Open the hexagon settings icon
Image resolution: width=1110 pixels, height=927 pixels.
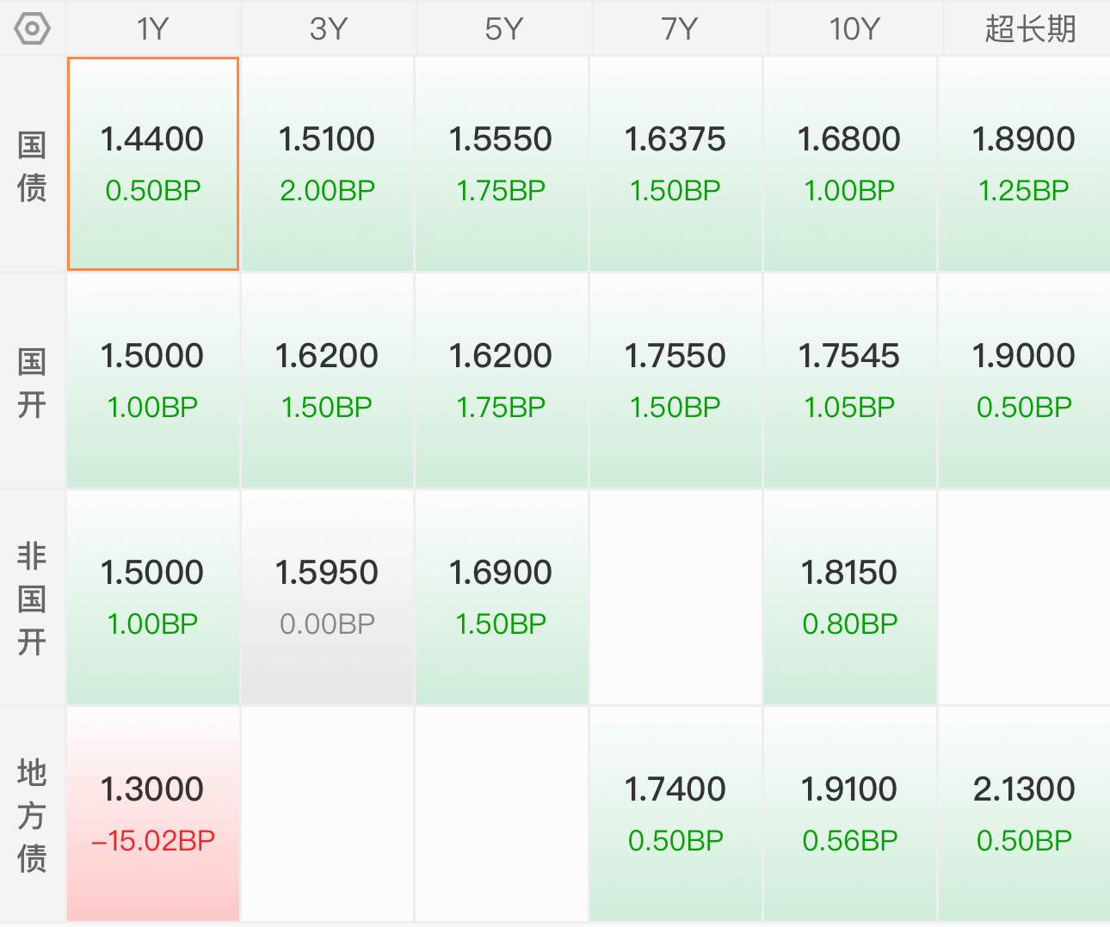tap(33, 28)
